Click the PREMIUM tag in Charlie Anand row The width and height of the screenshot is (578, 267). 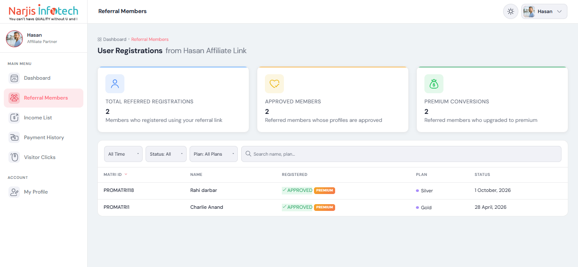pos(325,207)
